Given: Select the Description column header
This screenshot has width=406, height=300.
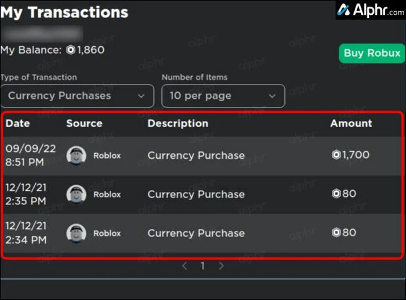Looking at the screenshot, I should point(178,123).
